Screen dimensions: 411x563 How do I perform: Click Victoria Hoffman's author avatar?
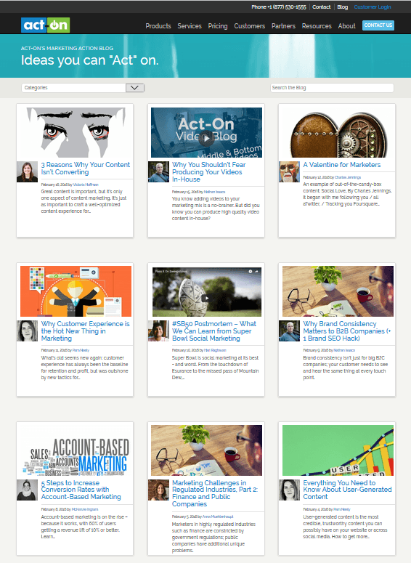27,171
